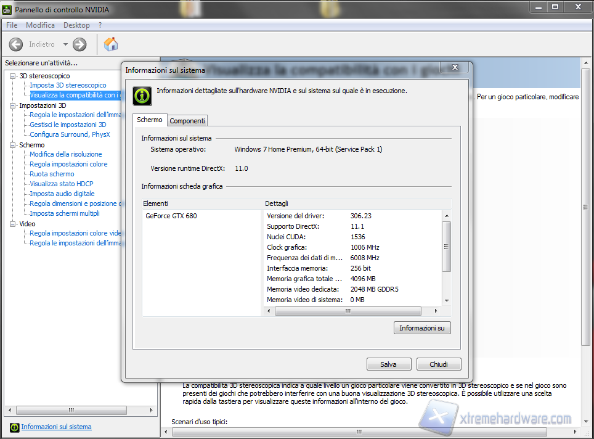Open the back history dropdown arrow
The height and width of the screenshot is (439, 594).
point(65,44)
